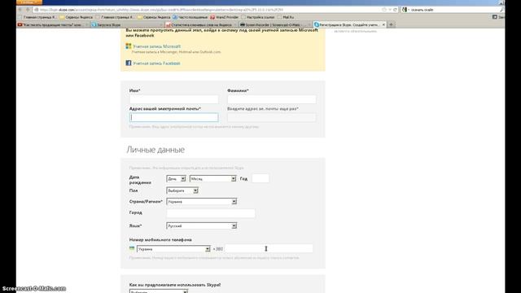Click the Год birth year field
Image resolution: width=521 pixels, height=293 pixels.
260,178
